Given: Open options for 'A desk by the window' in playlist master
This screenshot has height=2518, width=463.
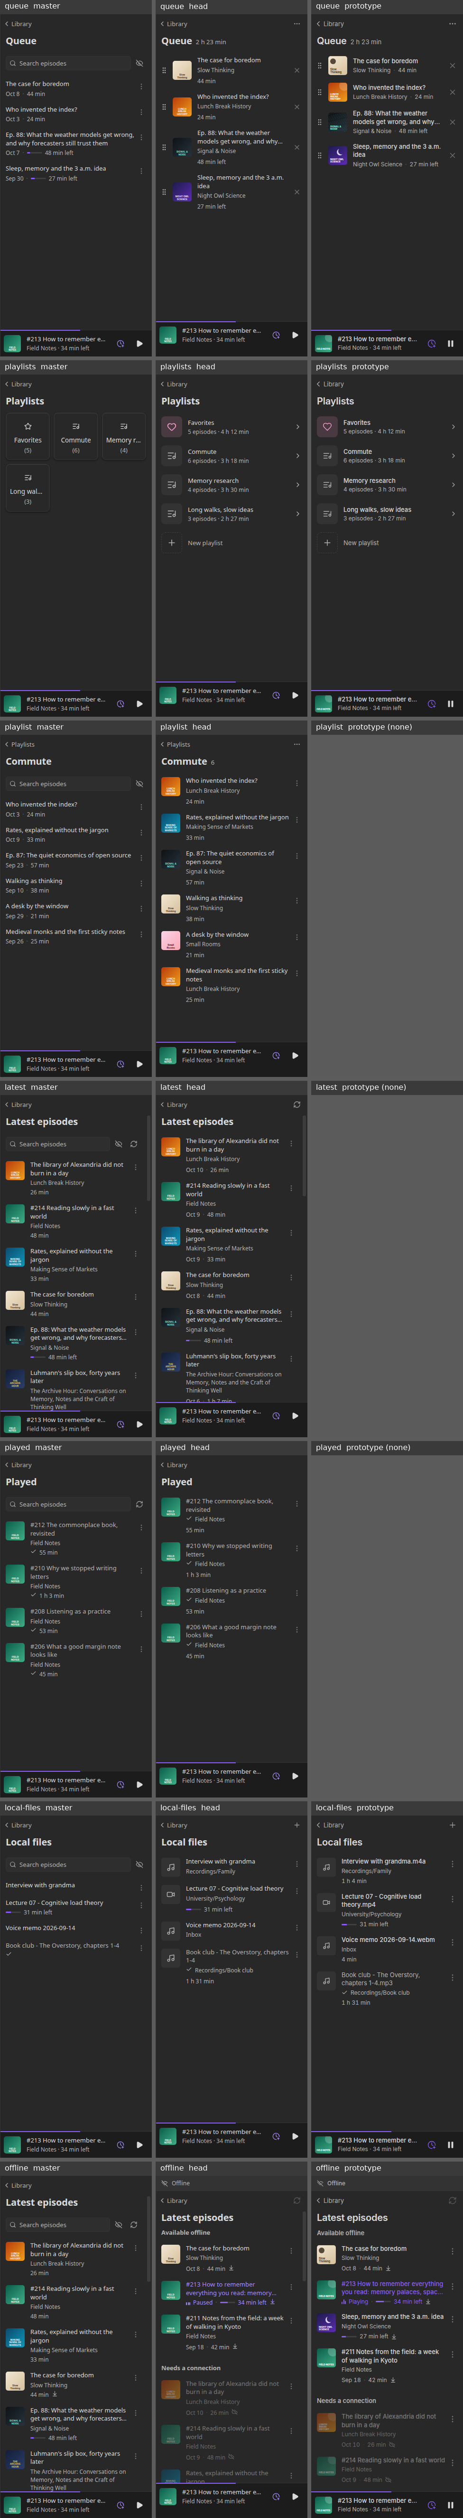Looking at the screenshot, I should pos(140,909).
